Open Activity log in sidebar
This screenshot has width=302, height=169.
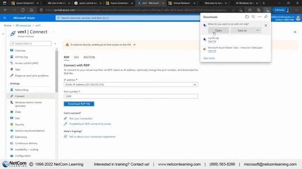coord(21,57)
